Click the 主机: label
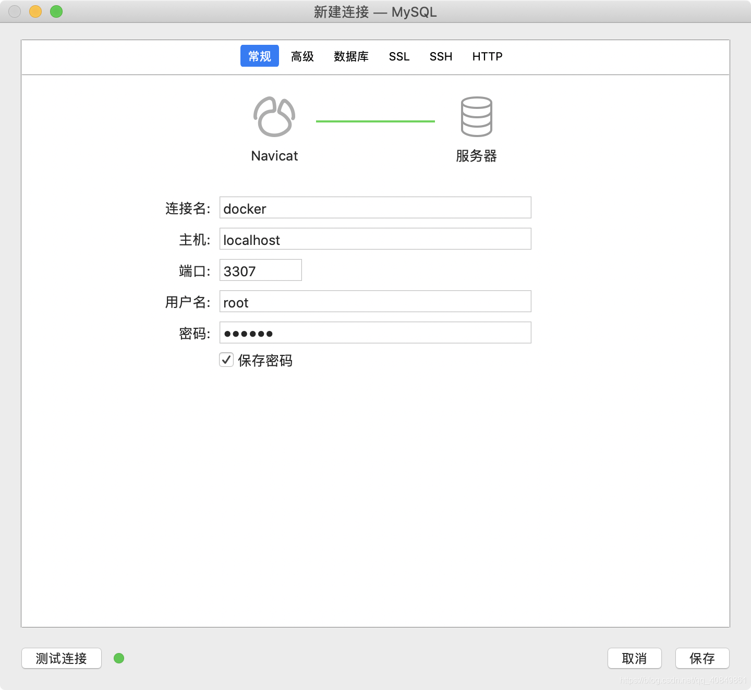Screen dimensions: 751x690 (x=195, y=240)
